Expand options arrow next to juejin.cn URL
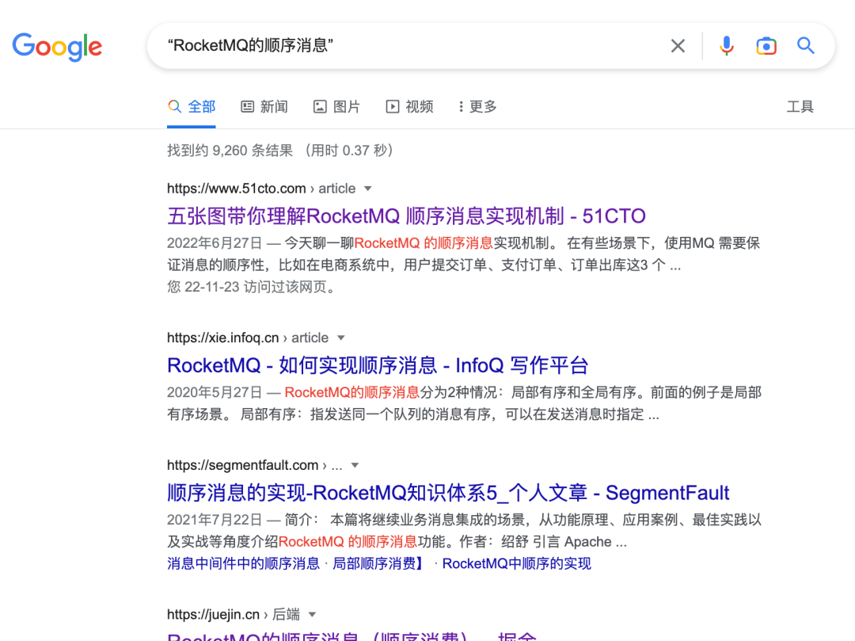Viewport: 855px width, 641px height. coord(312,615)
